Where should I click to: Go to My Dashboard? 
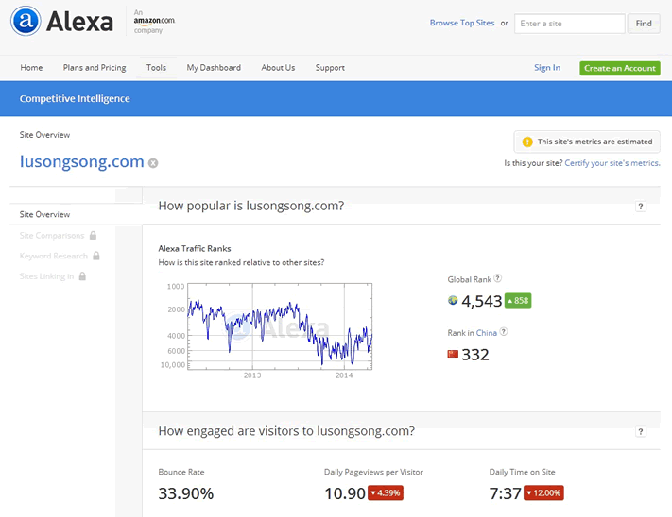[214, 68]
